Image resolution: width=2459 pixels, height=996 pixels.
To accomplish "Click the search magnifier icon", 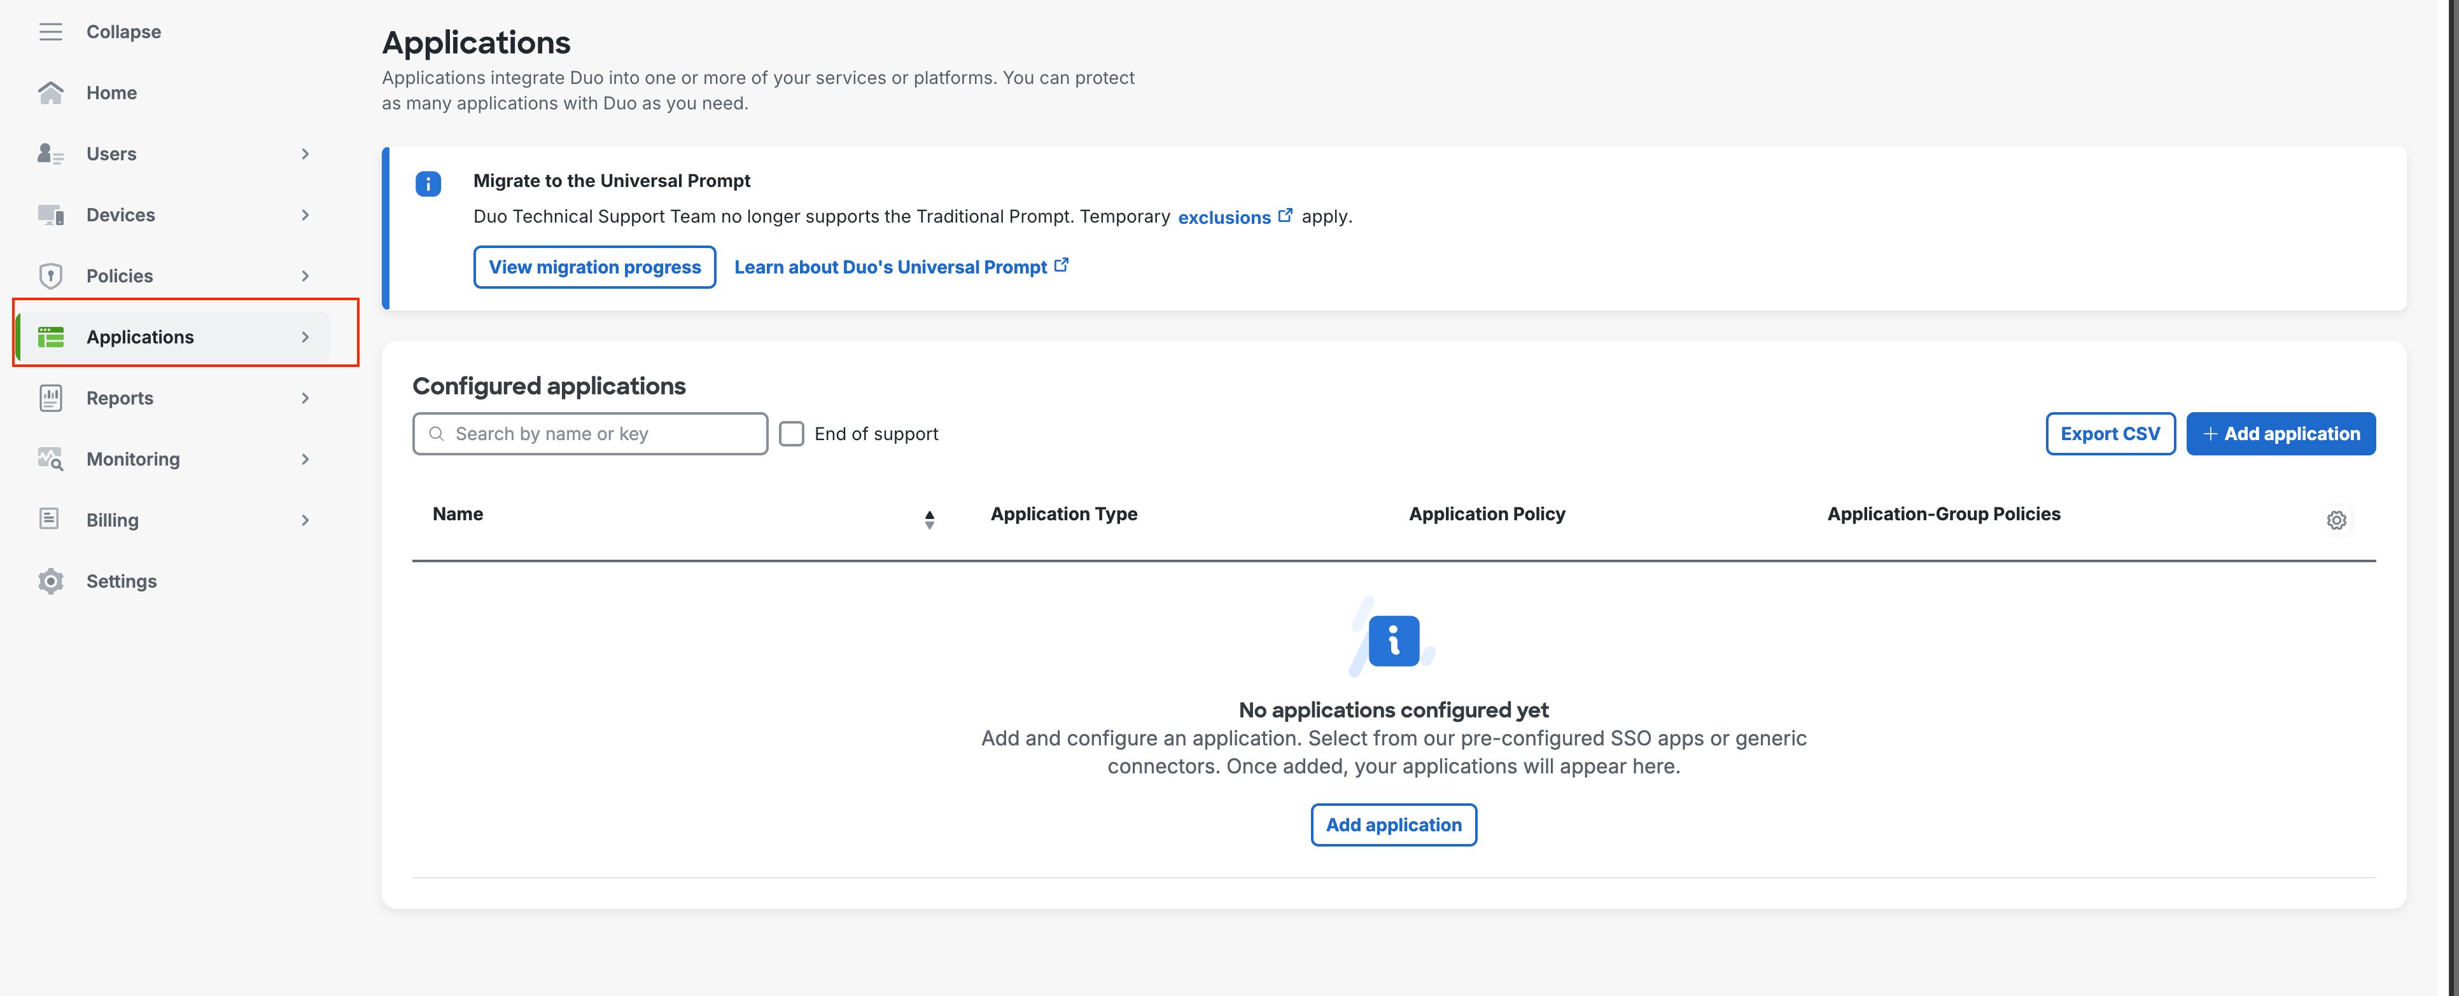I will pyautogui.click(x=437, y=433).
